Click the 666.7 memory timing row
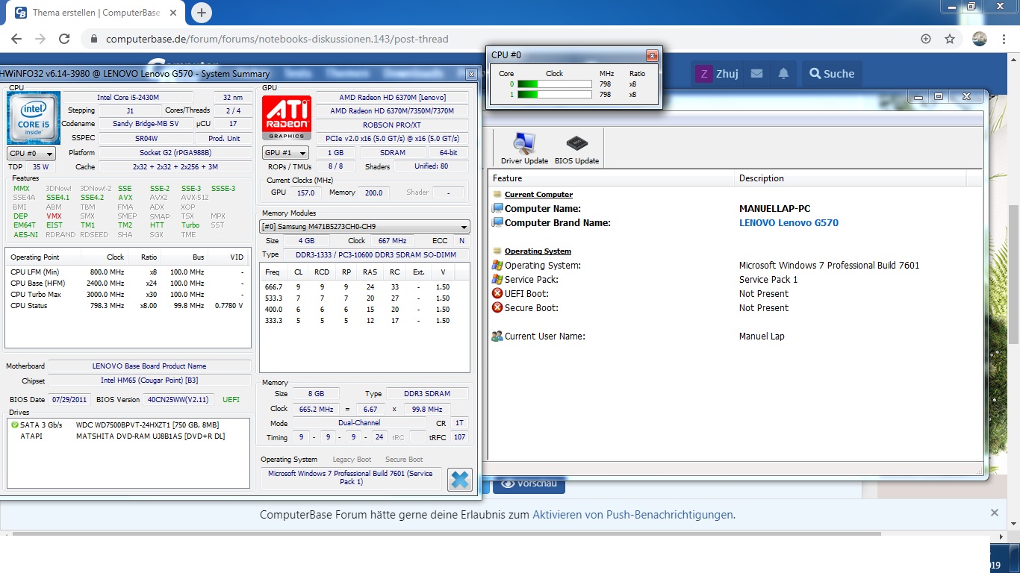 [x=364, y=286]
